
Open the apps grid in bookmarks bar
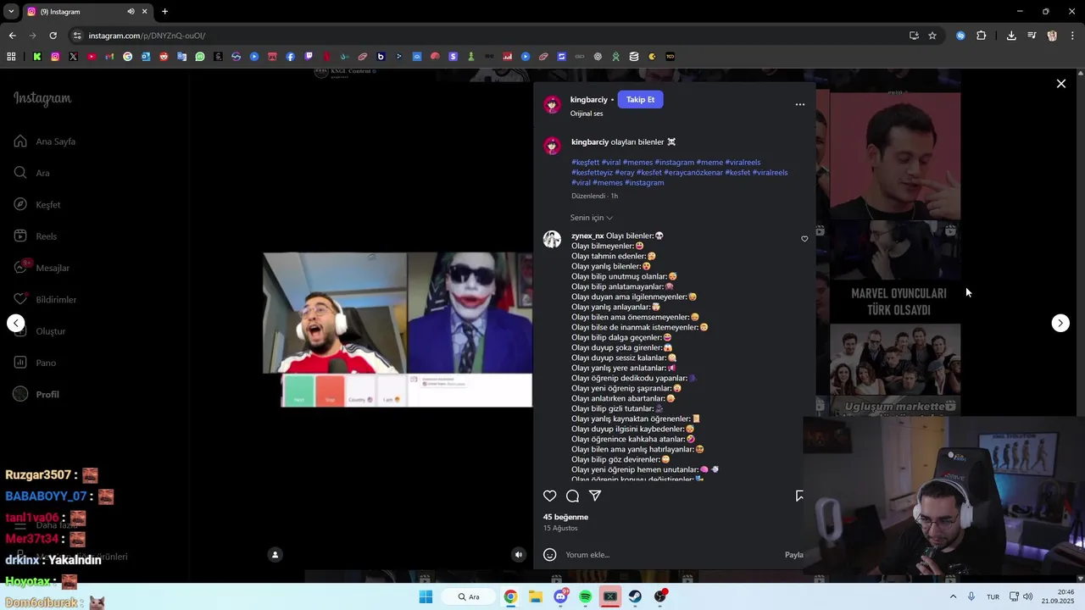pos(11,57)
